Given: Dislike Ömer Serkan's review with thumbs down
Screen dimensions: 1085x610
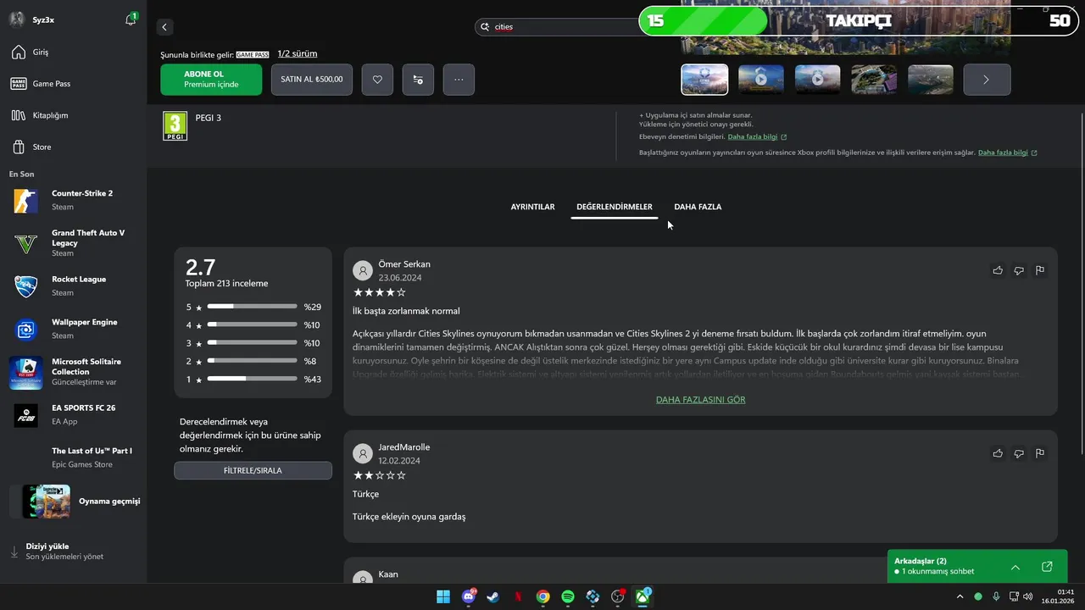Looking at the screenshot, I should coord(1019,270).
